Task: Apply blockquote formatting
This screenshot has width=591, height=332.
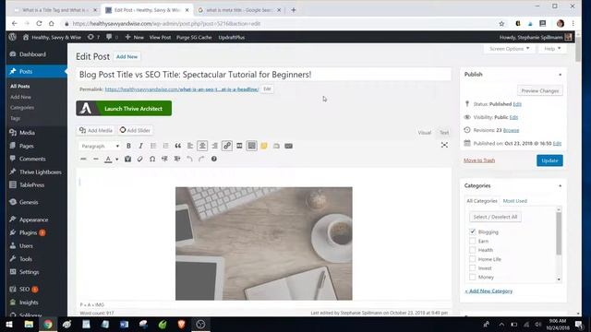Action: 178,146
